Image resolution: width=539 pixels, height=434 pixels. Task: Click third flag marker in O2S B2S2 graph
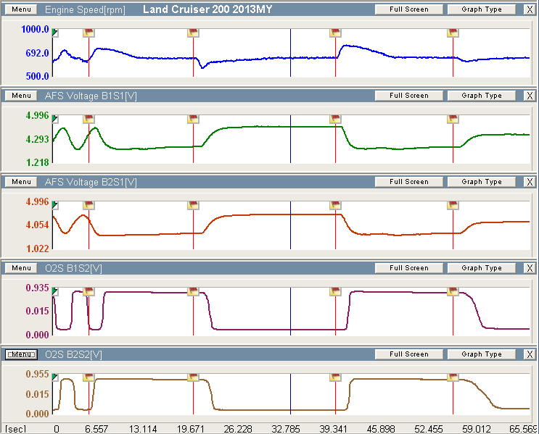pyautogui.click(x=335, y=377)
